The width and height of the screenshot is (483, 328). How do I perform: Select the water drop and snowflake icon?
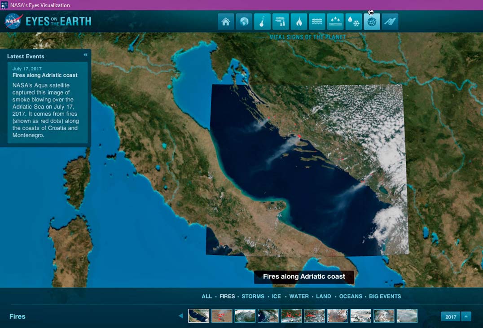[x=353, y=22]
